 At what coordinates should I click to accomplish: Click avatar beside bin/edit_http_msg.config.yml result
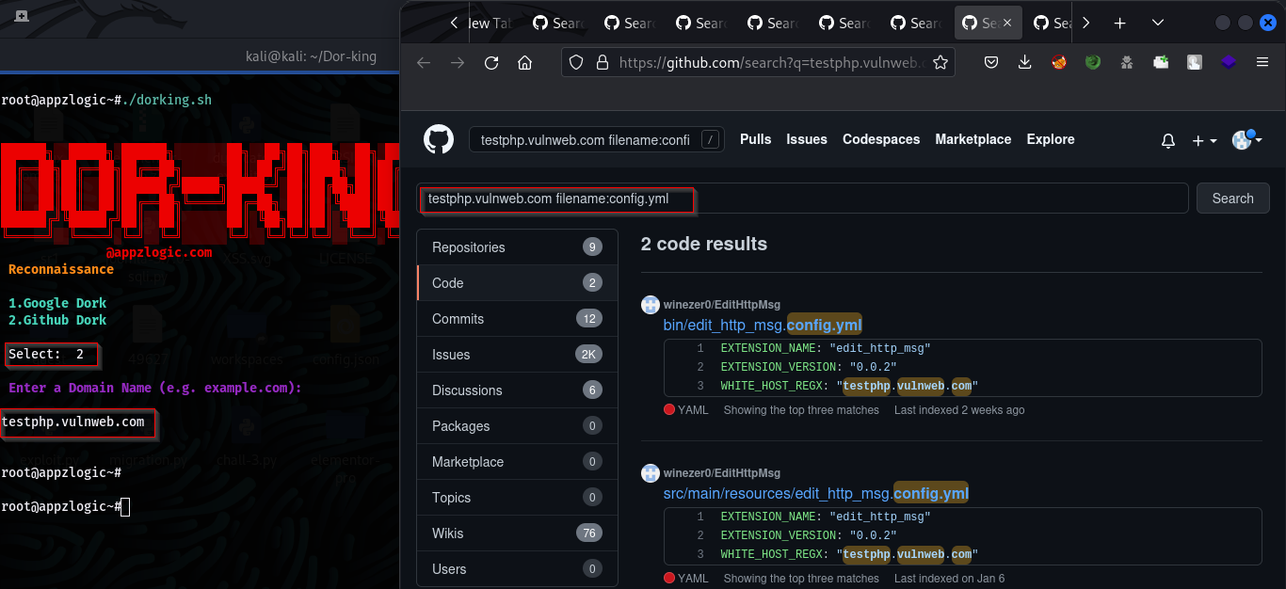[650, 305]
